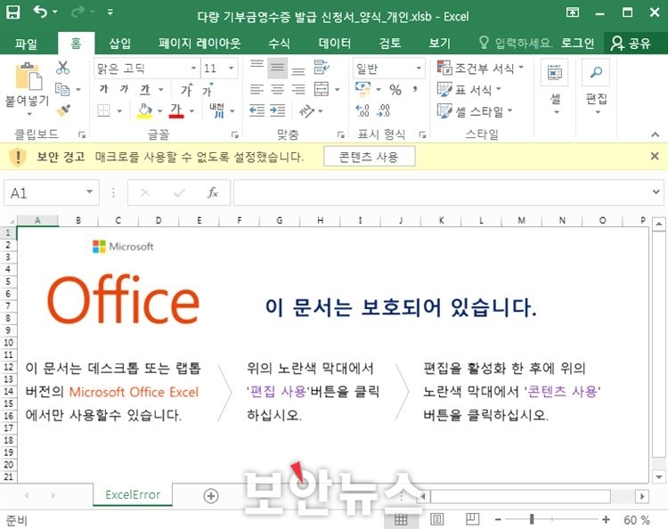The width and height of the screenshot is (668, 529).
Task: Click Merge and Center icon
Action: [322, 89]
